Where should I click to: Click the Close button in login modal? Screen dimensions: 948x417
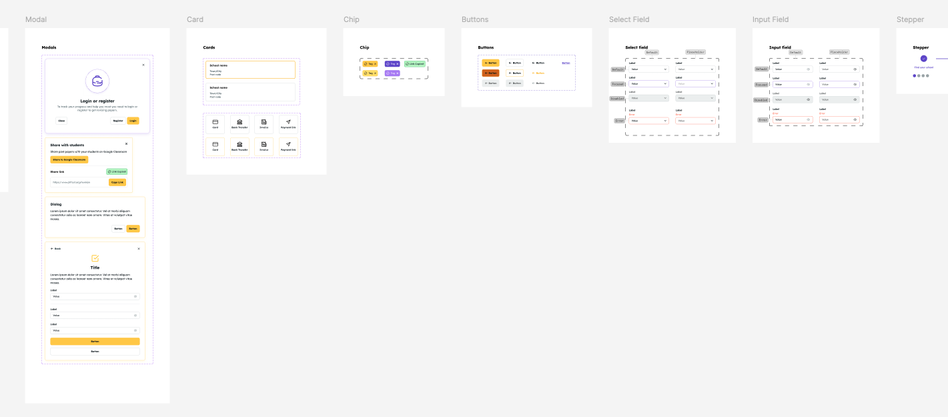pos(61,121)
